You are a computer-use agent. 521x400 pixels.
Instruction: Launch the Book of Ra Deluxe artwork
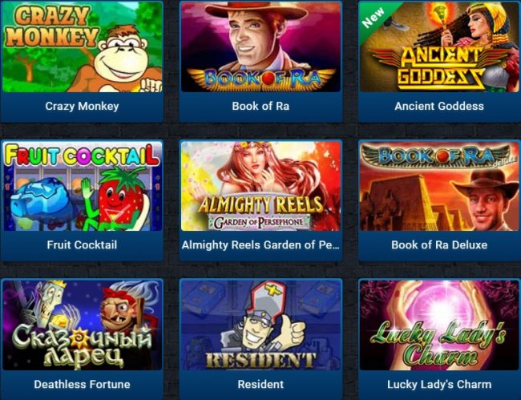[439, 186]
